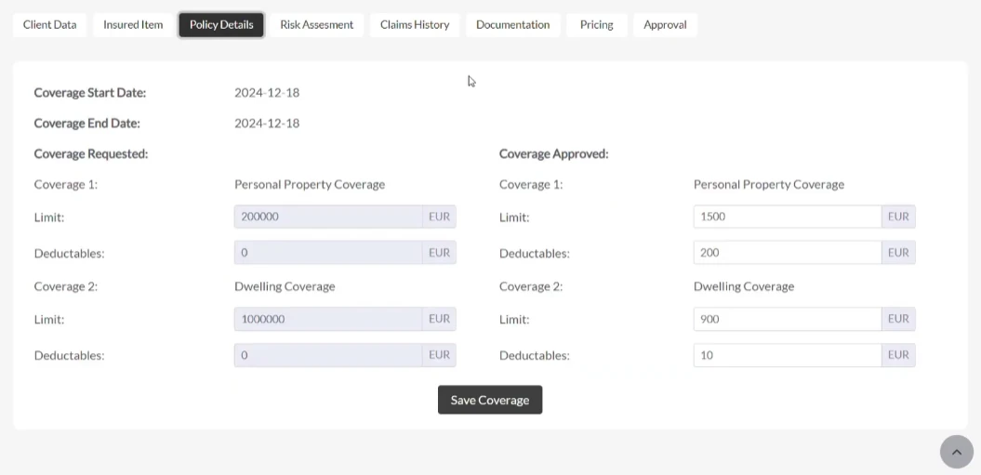Go to the Approval tab
The width and height of the screenshot is (981, 475).
[665, 25]
